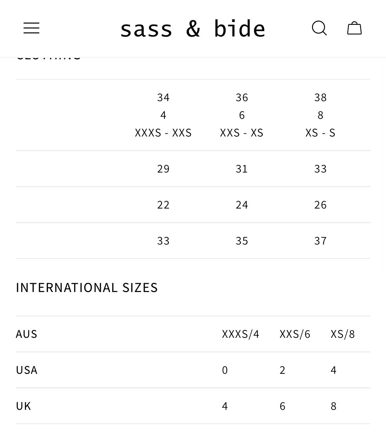This screenshot has height=438, width=386.
Task: Select the XXXS/4 AUS size cell
Action: [241, 334]
